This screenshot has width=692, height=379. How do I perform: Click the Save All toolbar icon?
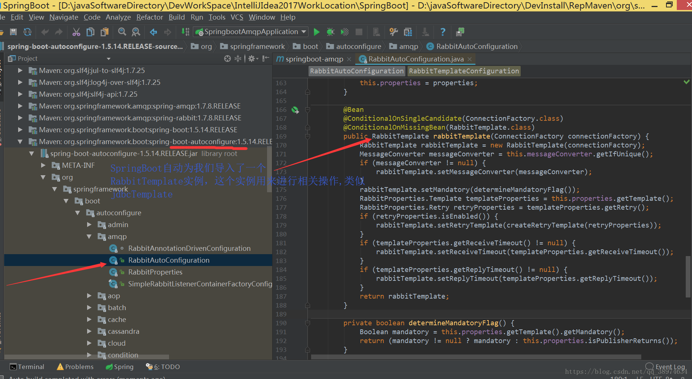[13, 32]
